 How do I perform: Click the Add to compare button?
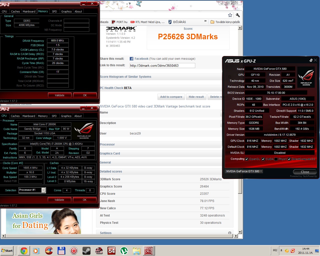point(171,97)
